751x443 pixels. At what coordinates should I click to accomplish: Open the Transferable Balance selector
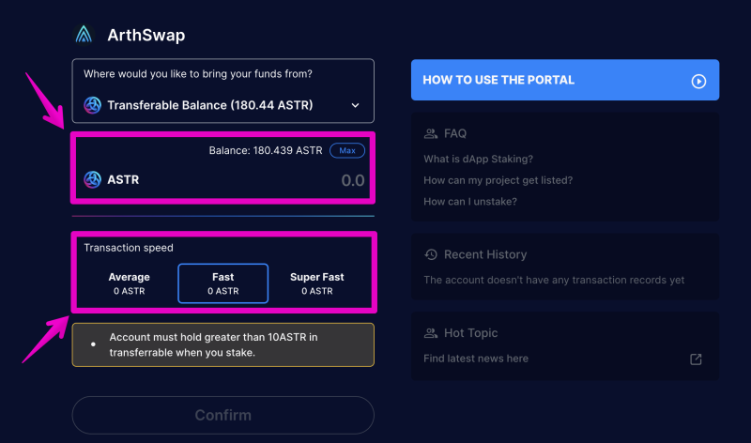click(x=222, y=105)
